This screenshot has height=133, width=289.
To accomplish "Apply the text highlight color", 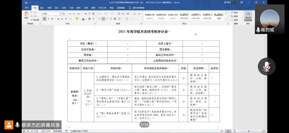I will click(77, 19).
